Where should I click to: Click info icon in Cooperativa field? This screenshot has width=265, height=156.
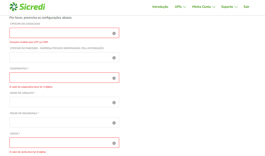coord(114,78)
